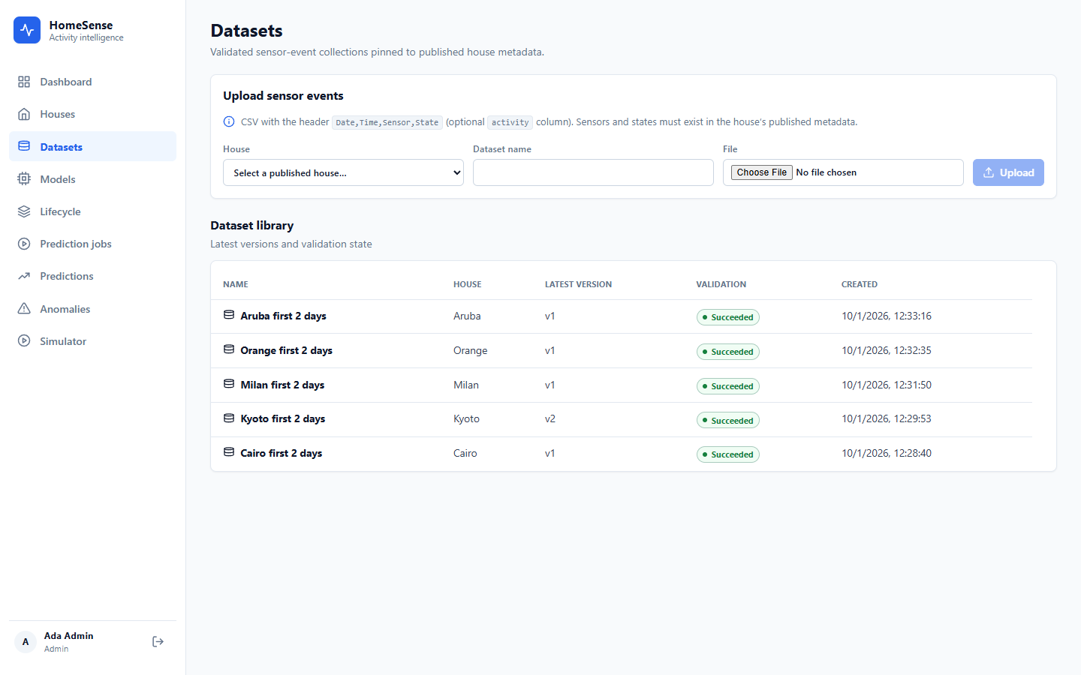The width and height of the screenshot is (1081, 675).
Task: Go to the Houses section
Action: [x=92, y=114]
